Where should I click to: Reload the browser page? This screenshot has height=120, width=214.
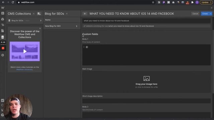point(13,2)
